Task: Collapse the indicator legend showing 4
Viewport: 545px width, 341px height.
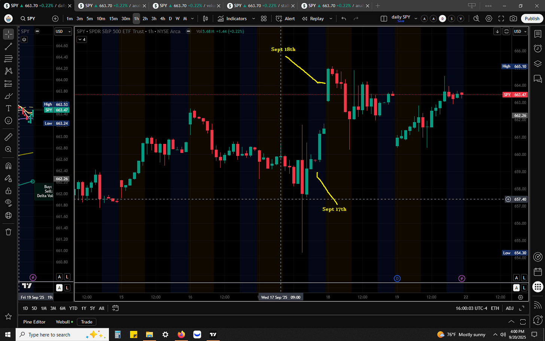Action: [x=82, y=39]
